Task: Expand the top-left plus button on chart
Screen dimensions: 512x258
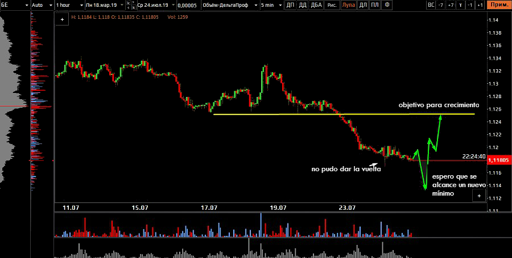Action: (x=61, y=19)
